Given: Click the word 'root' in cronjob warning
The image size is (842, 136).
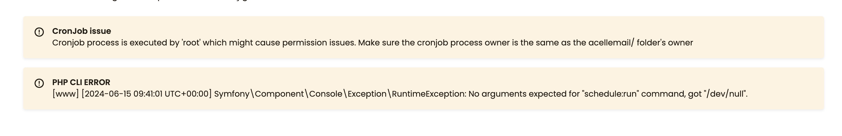Looking at the screenshot, I should (191, 43).
